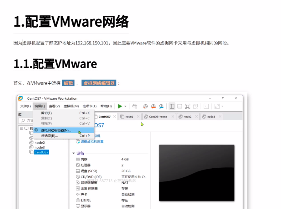The image size is (281, 209).
Task: Open the 选项卡(T) menu
Action: (89, 106)
